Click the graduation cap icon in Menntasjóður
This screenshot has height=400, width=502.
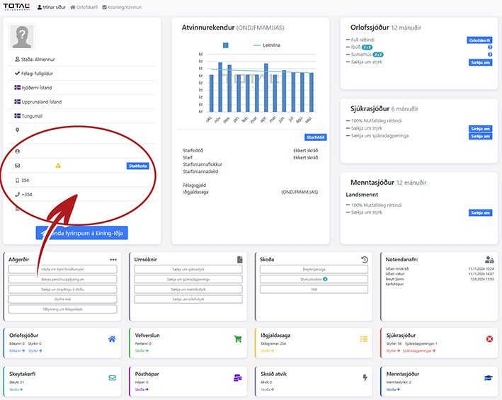click(489, 378)
